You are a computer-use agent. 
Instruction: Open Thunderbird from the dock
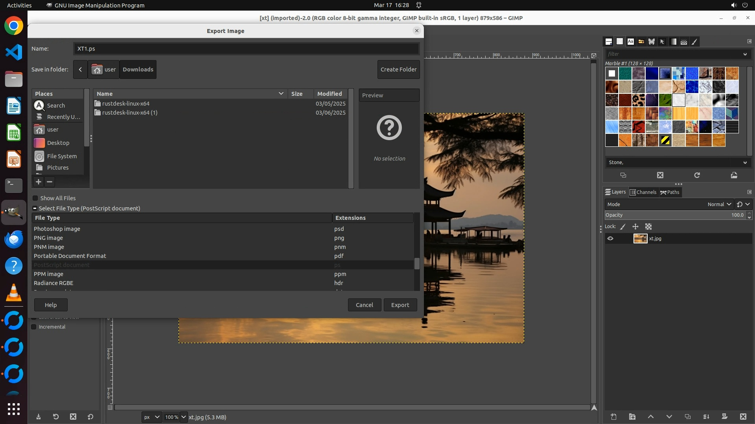[14, 239]
